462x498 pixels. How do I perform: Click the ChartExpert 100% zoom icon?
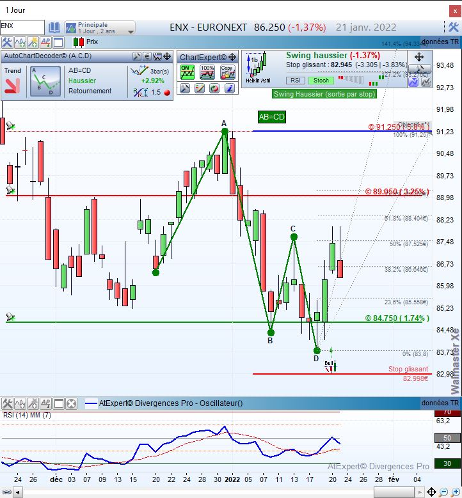[207, 72]
